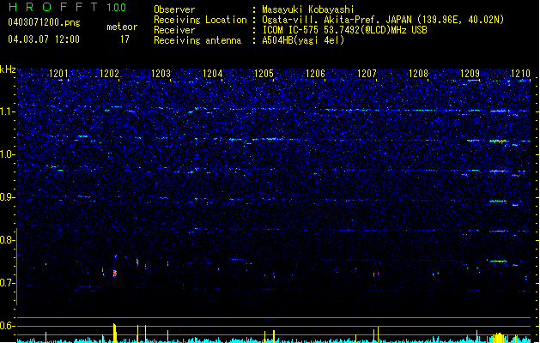The image size is (540, 343).
Task: Click the Receiving Location label
Action: tap(200, 20)
